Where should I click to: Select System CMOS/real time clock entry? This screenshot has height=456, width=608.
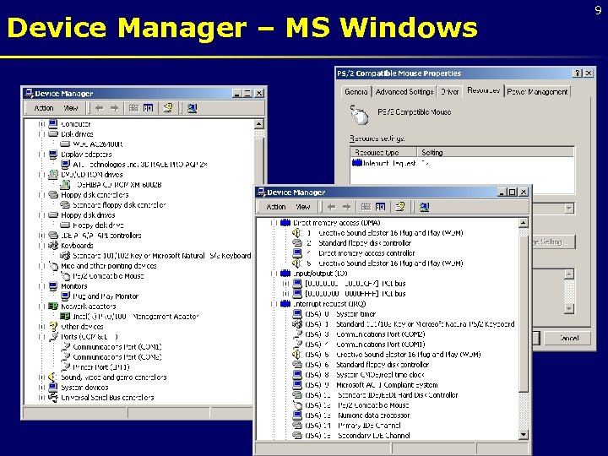[x=380, y=375]
